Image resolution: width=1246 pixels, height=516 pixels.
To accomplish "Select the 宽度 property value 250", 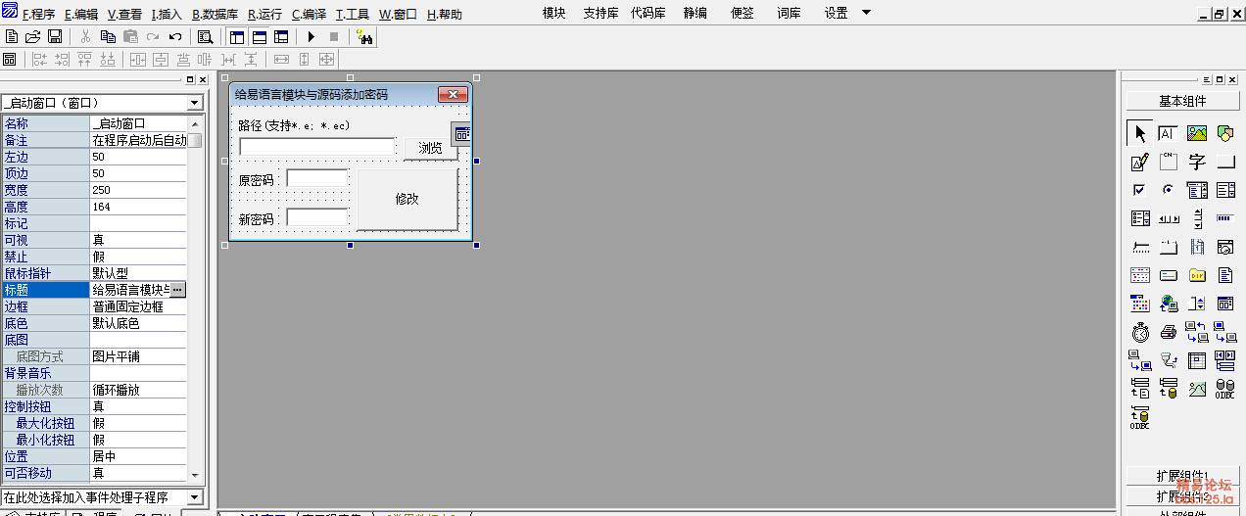I will coord(138,190).
